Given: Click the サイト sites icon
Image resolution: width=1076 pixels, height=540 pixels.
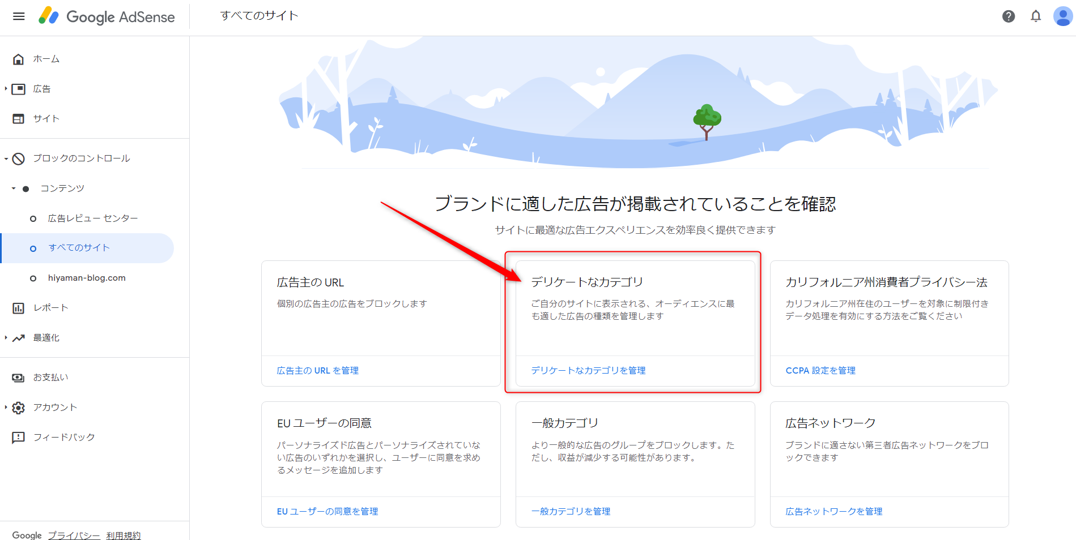Looking at the screenshot, I should 19,119.
